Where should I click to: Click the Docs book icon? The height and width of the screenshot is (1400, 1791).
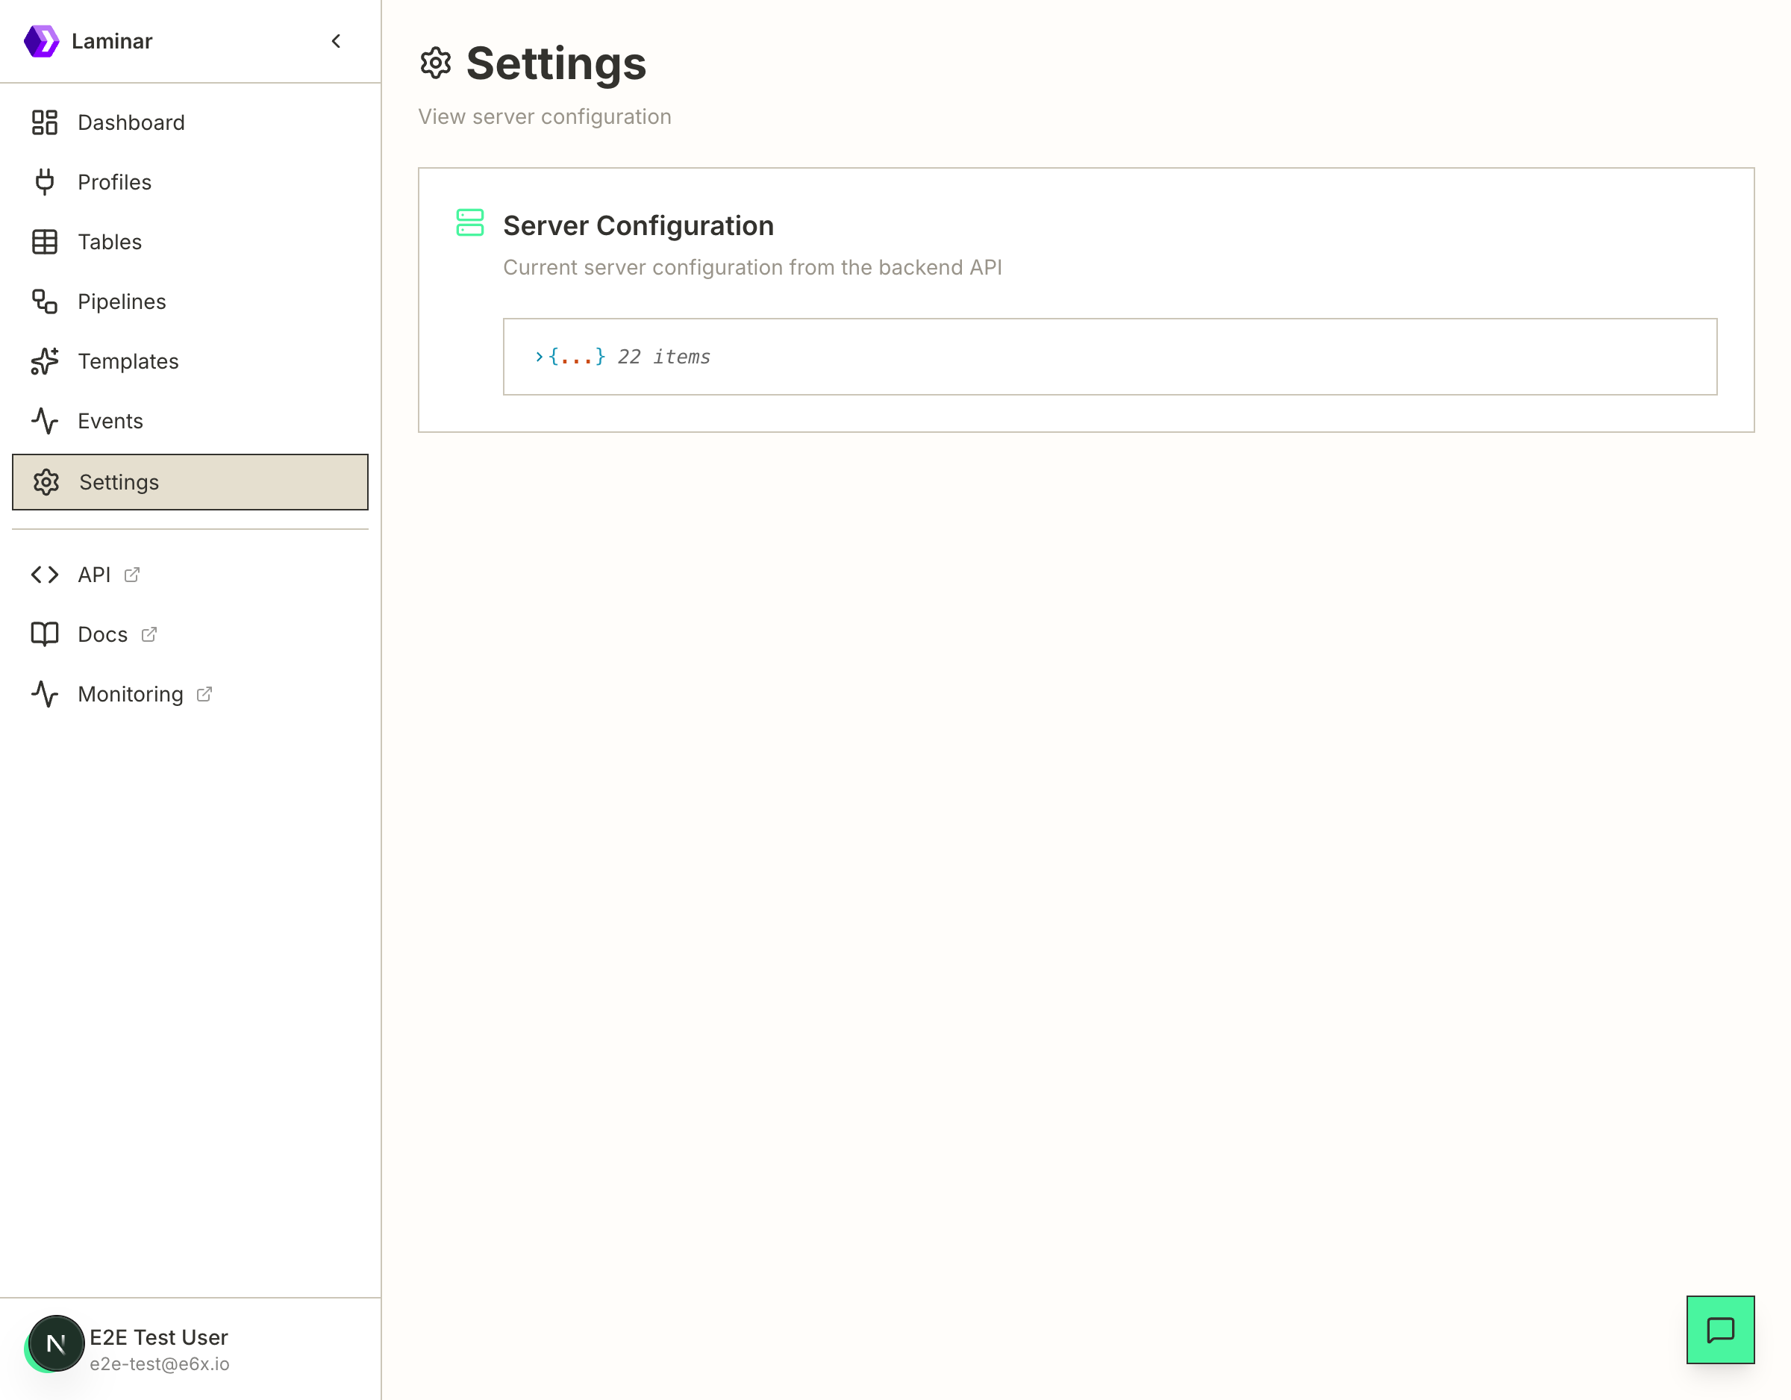point(44,635)
